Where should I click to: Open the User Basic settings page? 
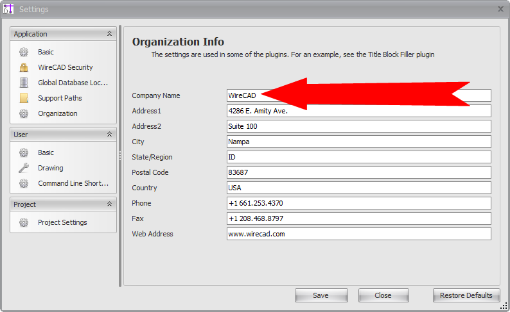pyautogui.click(x=46, y=152)
